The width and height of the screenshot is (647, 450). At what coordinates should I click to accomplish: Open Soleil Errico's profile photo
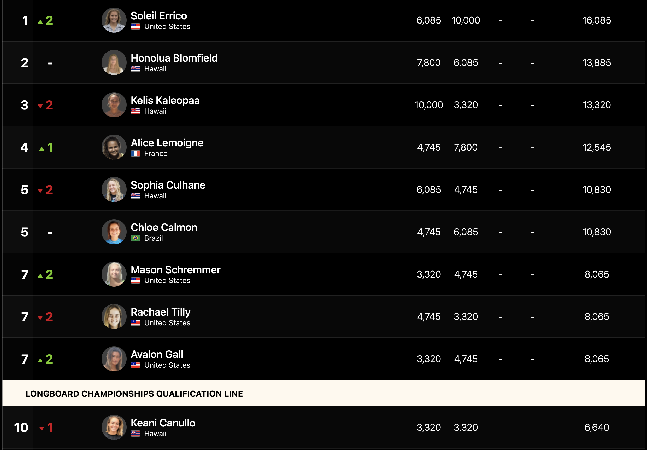click(114, 20)
